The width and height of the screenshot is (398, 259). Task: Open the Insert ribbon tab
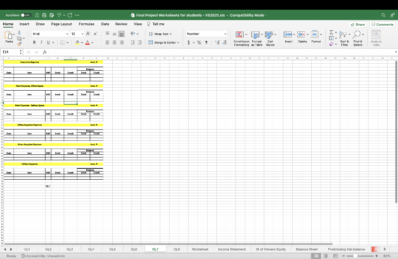24,24
